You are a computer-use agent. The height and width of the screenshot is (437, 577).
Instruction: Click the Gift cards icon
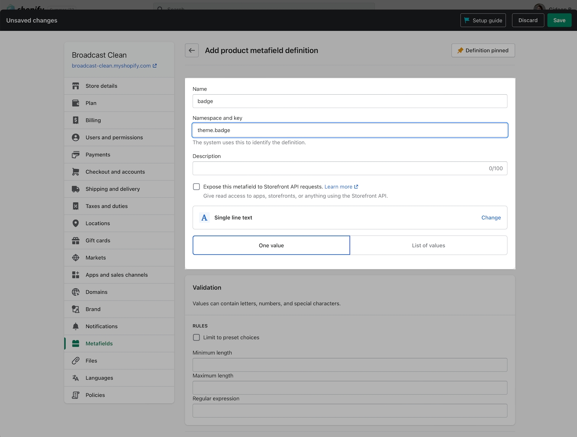point(76,240)
